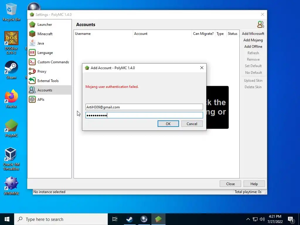Image resolution: width=300 pixels, height=225 pixels.
Task: Open the network icon in system tray
Action: tap(255, 219)
